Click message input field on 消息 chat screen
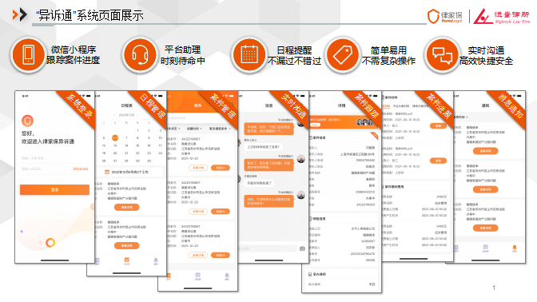Image resolution: width=537 pixels, height=302 pixels. pos(268,248)
